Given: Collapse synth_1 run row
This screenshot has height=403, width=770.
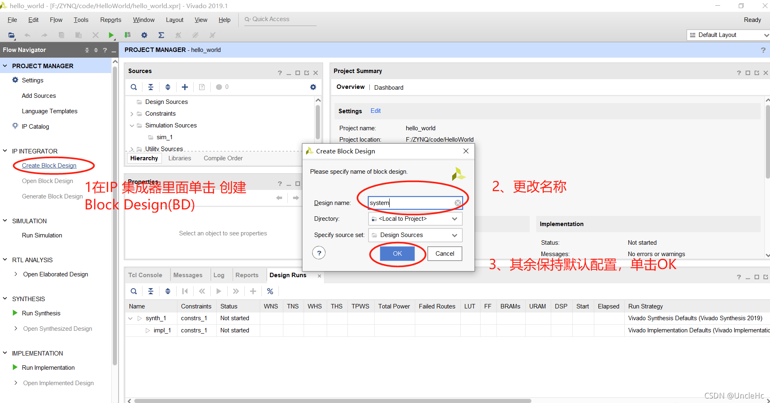Looking at the screenshot, I should coord(130,319).
